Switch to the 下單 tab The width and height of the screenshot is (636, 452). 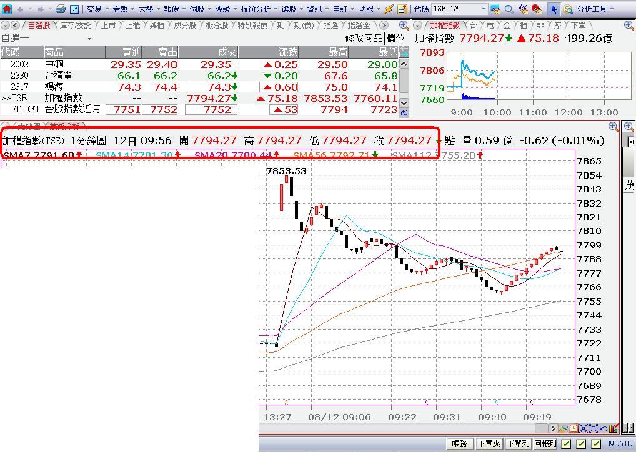click(x=578, y=26)
